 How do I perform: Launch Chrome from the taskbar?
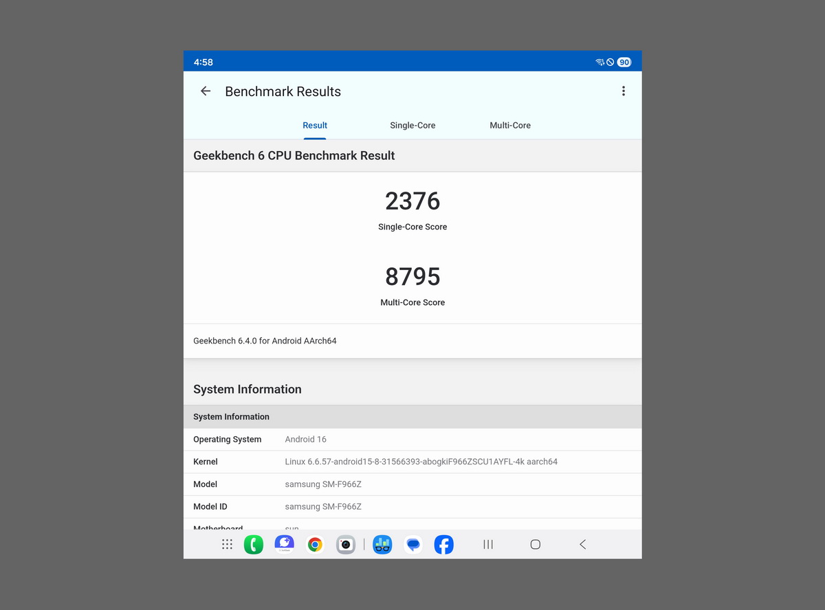pyautogui.click(x=315, y=545)
